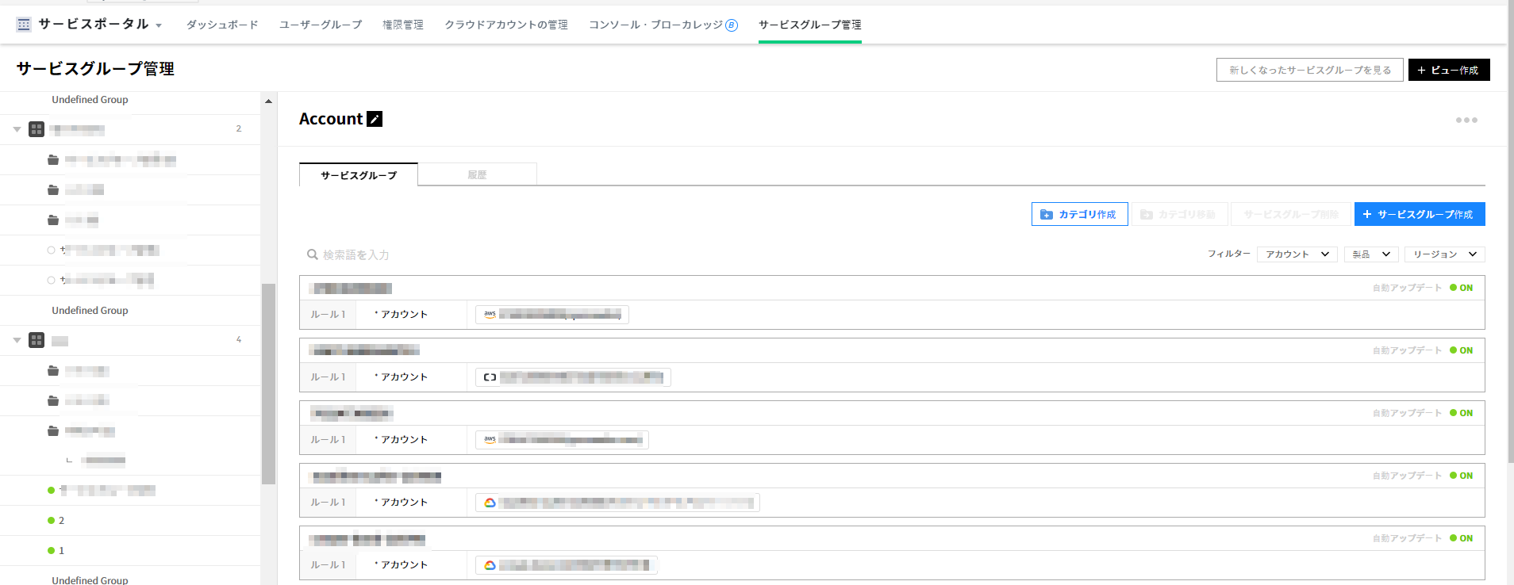1514x585 pixels.
Task: Toggle auto update ON for third service group
Action: point(1461,413)
